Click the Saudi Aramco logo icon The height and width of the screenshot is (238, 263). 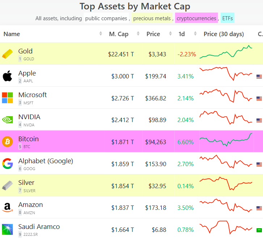pyautogui.click(x=7, y=229)
